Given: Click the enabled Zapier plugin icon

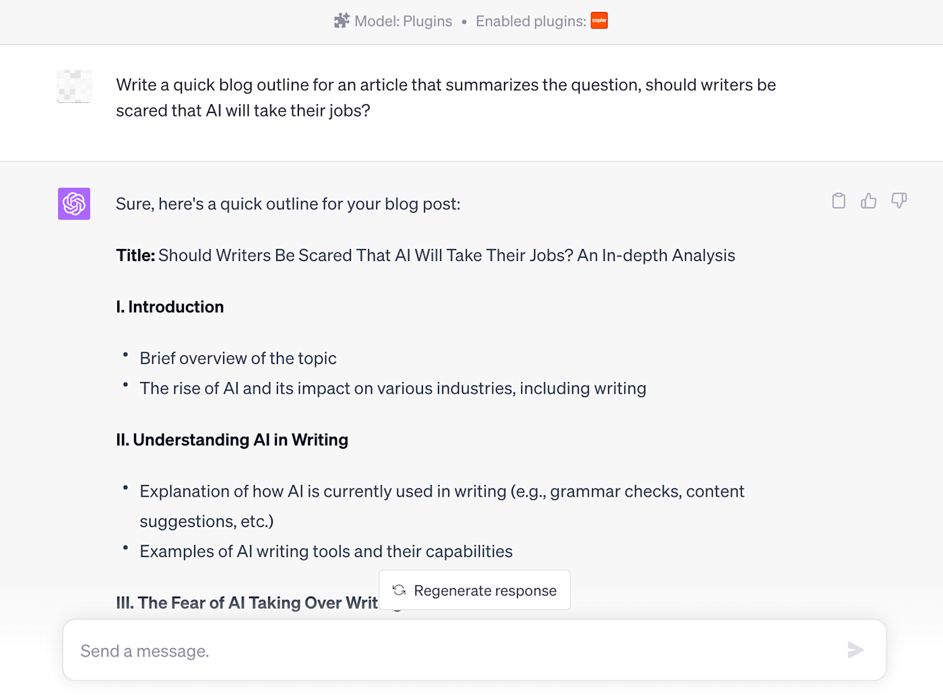Looking at the screenshot, I should [599, 21].
